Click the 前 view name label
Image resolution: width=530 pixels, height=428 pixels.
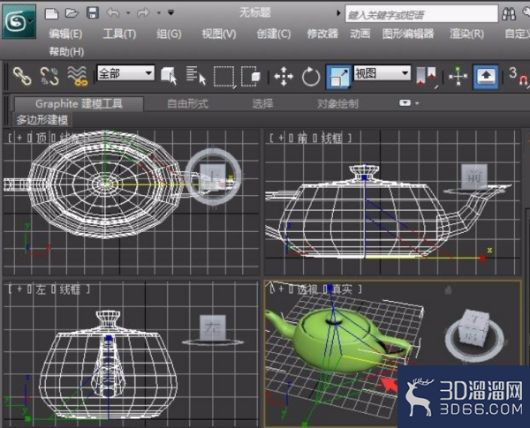click(302, 138)
